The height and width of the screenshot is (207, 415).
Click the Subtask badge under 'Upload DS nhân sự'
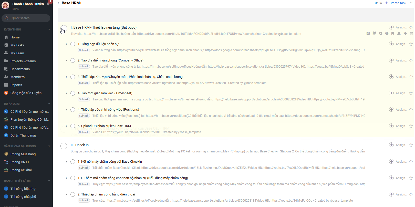(84, 132)
